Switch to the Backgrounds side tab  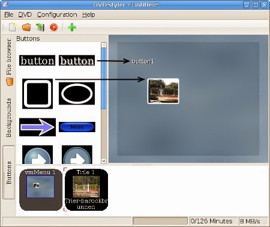coord(9,118)
